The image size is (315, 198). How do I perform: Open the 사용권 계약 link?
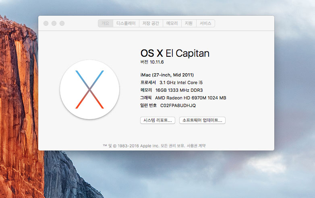[196, 146]
